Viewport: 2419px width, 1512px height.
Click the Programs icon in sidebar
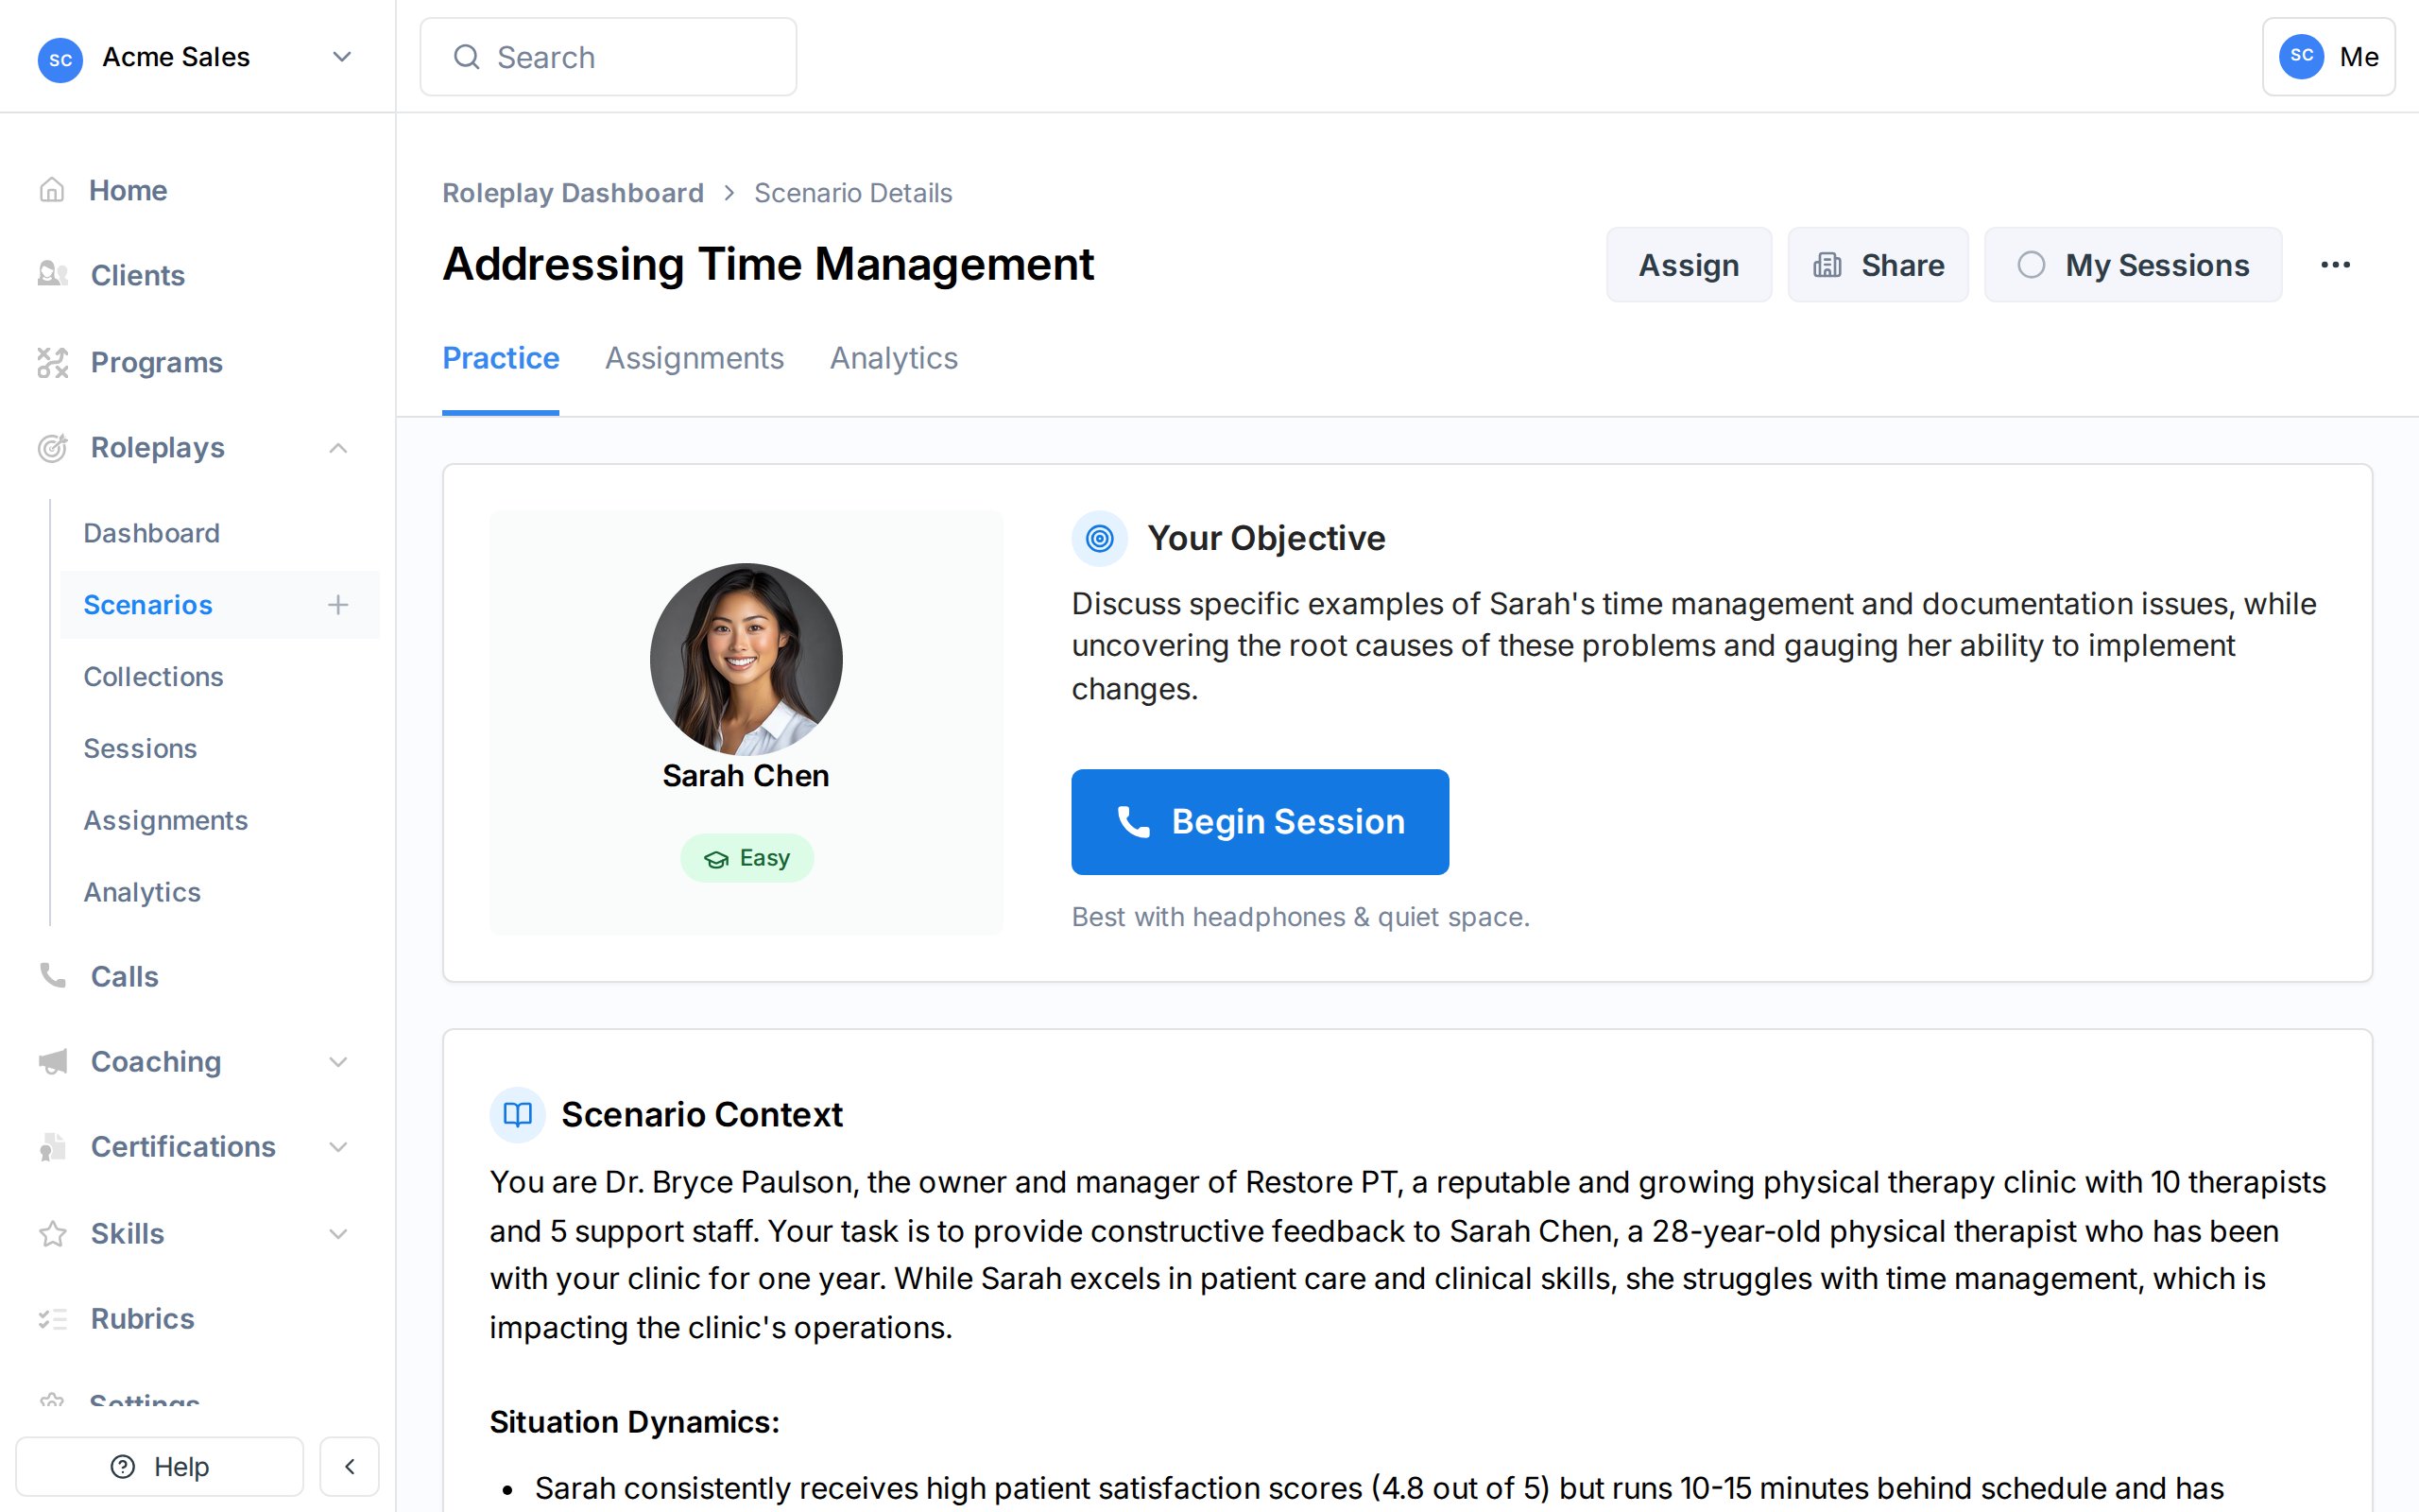click(x=52, y=362)
